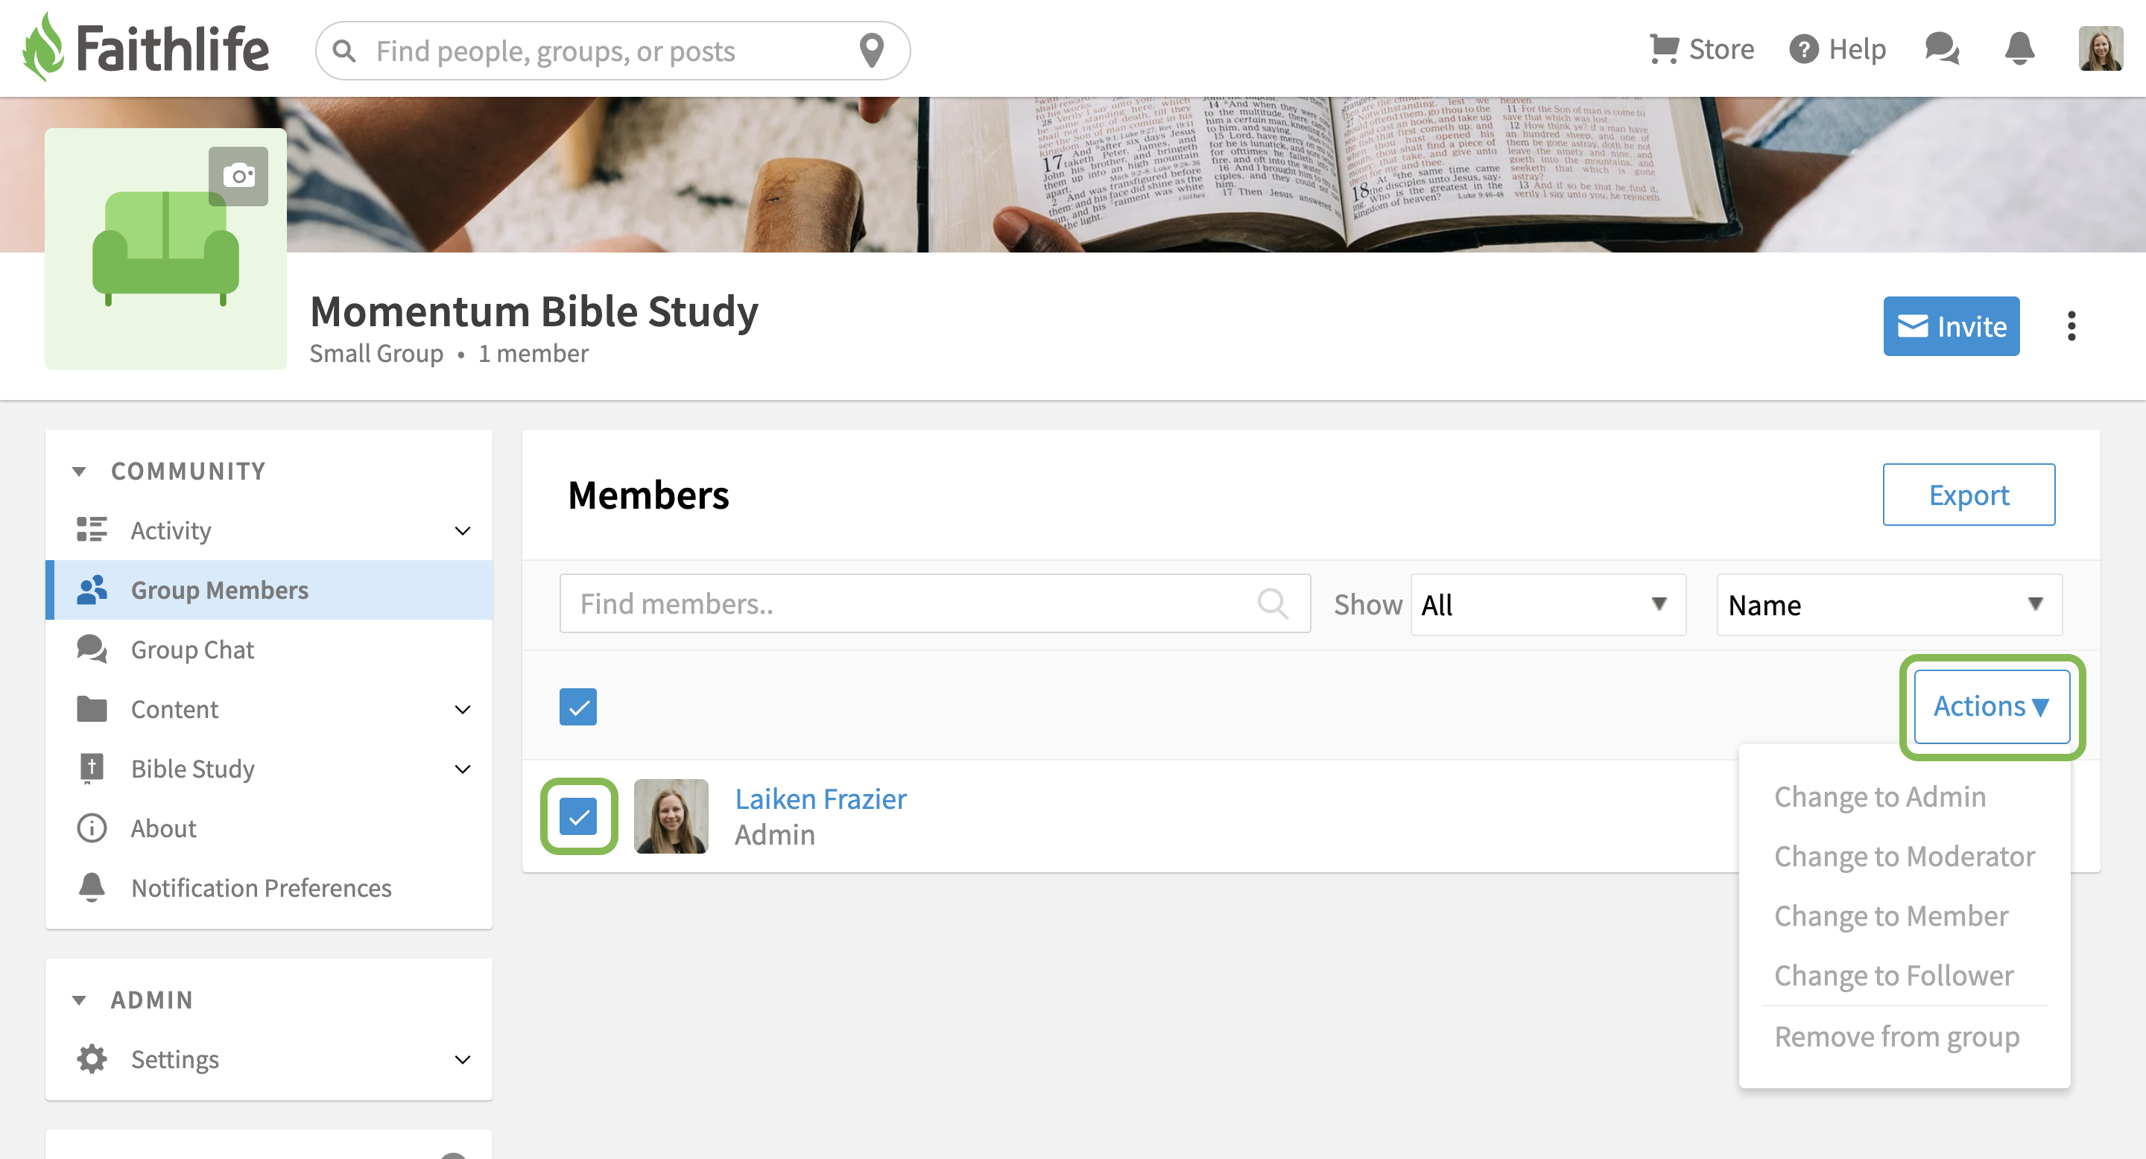Click the Find people, groups, or posts field
This screenshot has width=2146, height=1159.
tap(613, 51)
